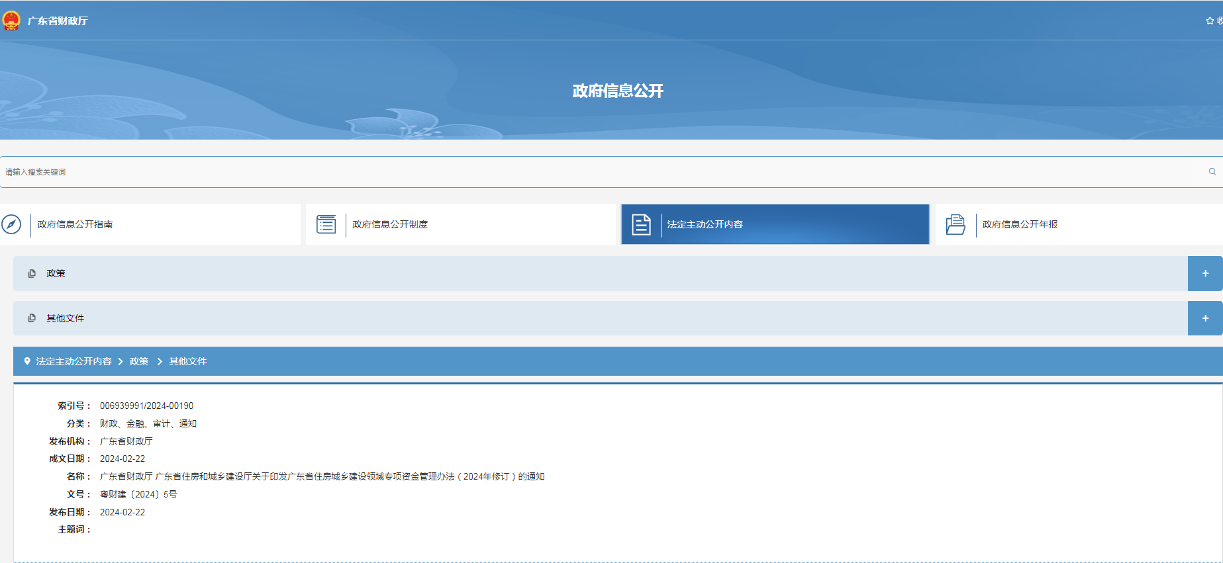Click 其他文件 in the breadcrumb path
The image size is (1223, 563).
pos(187,361)
